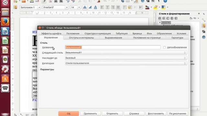Switch to Буквица tab
Image resolution: width=207 pixels, height=116 pixels.
[x=137, y=34]
